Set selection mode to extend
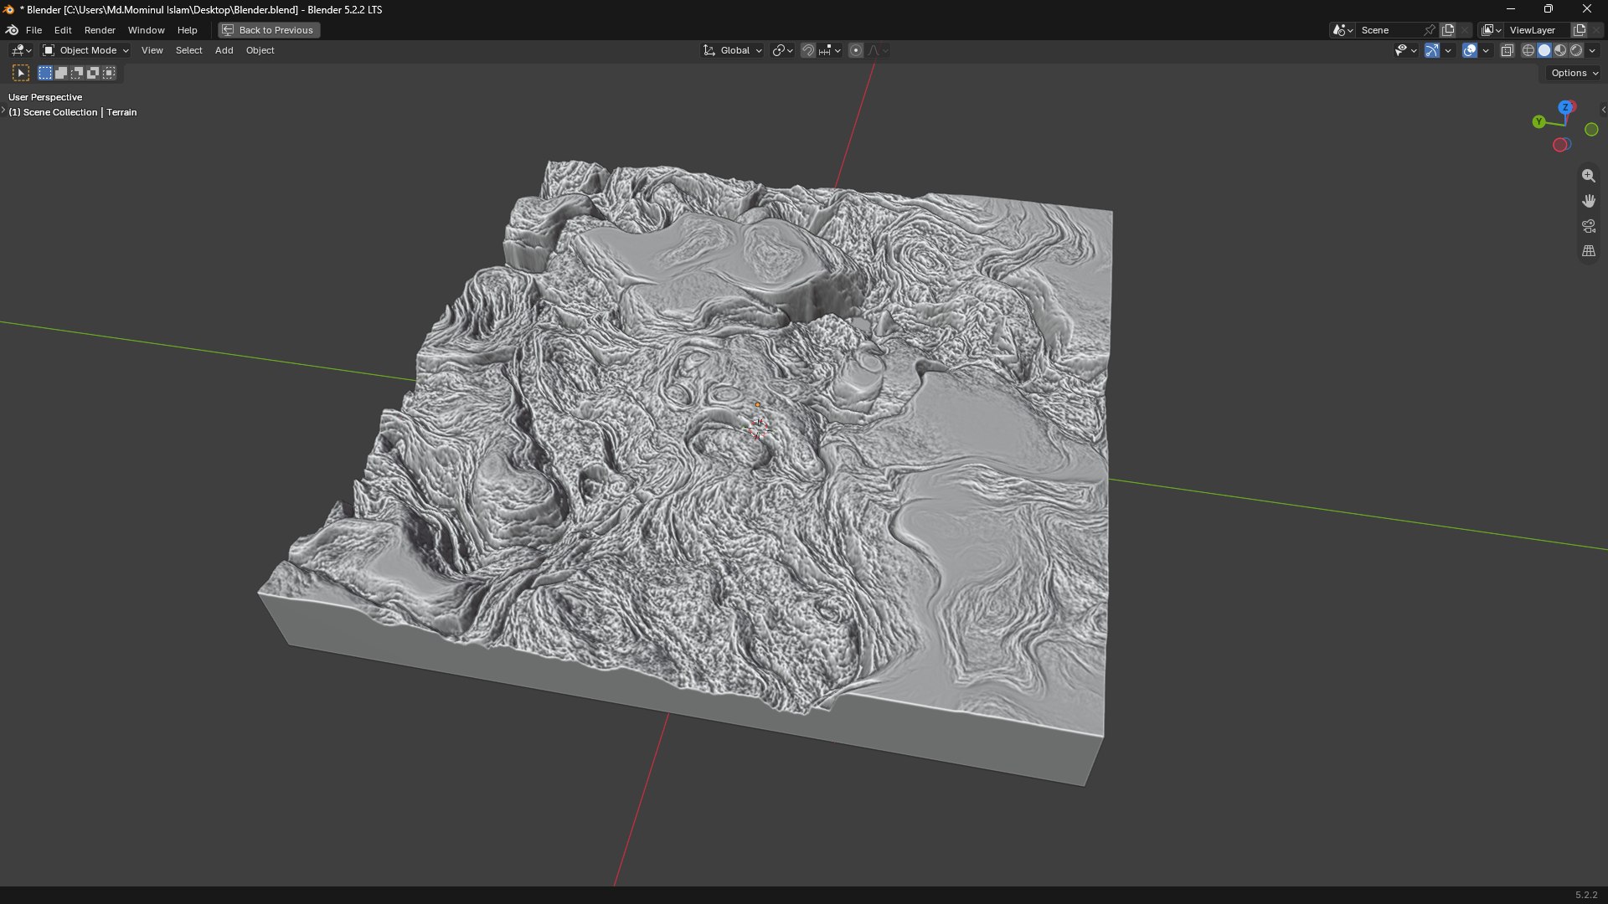1608x904 pixels. (x=61, y=74)
